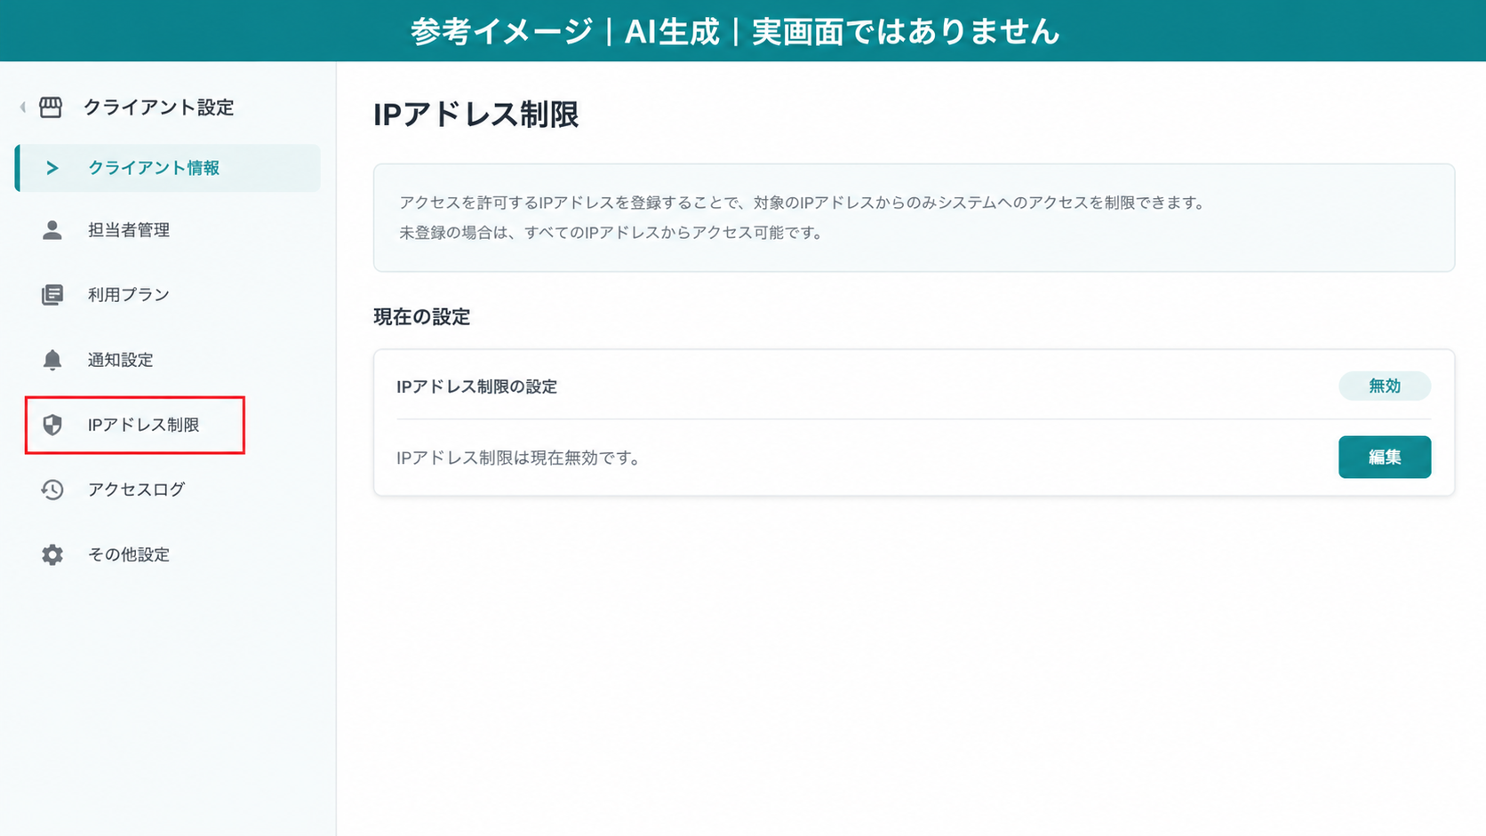Screen dimensions: 1486x836
Task: Click the IPアドレス制限 page heading
Action: click(475, 115)
